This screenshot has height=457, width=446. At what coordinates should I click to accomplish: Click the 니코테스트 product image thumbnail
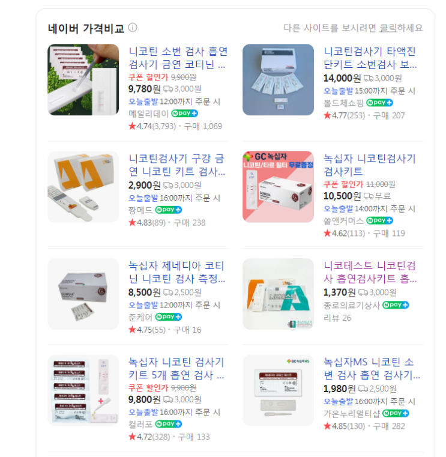tap(278, 294)
